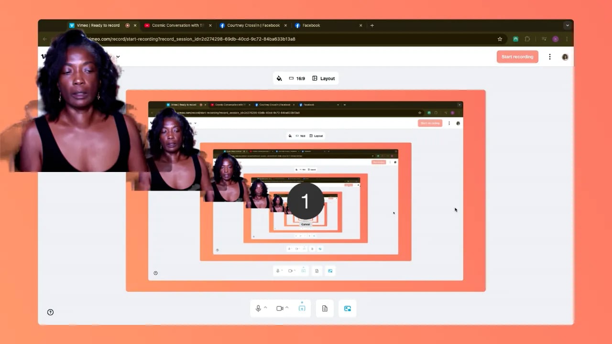Click the blue picture-in-picture icon

[348, 309]
